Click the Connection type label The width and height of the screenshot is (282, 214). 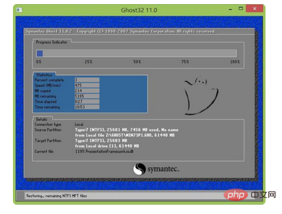tap(48, 124)
